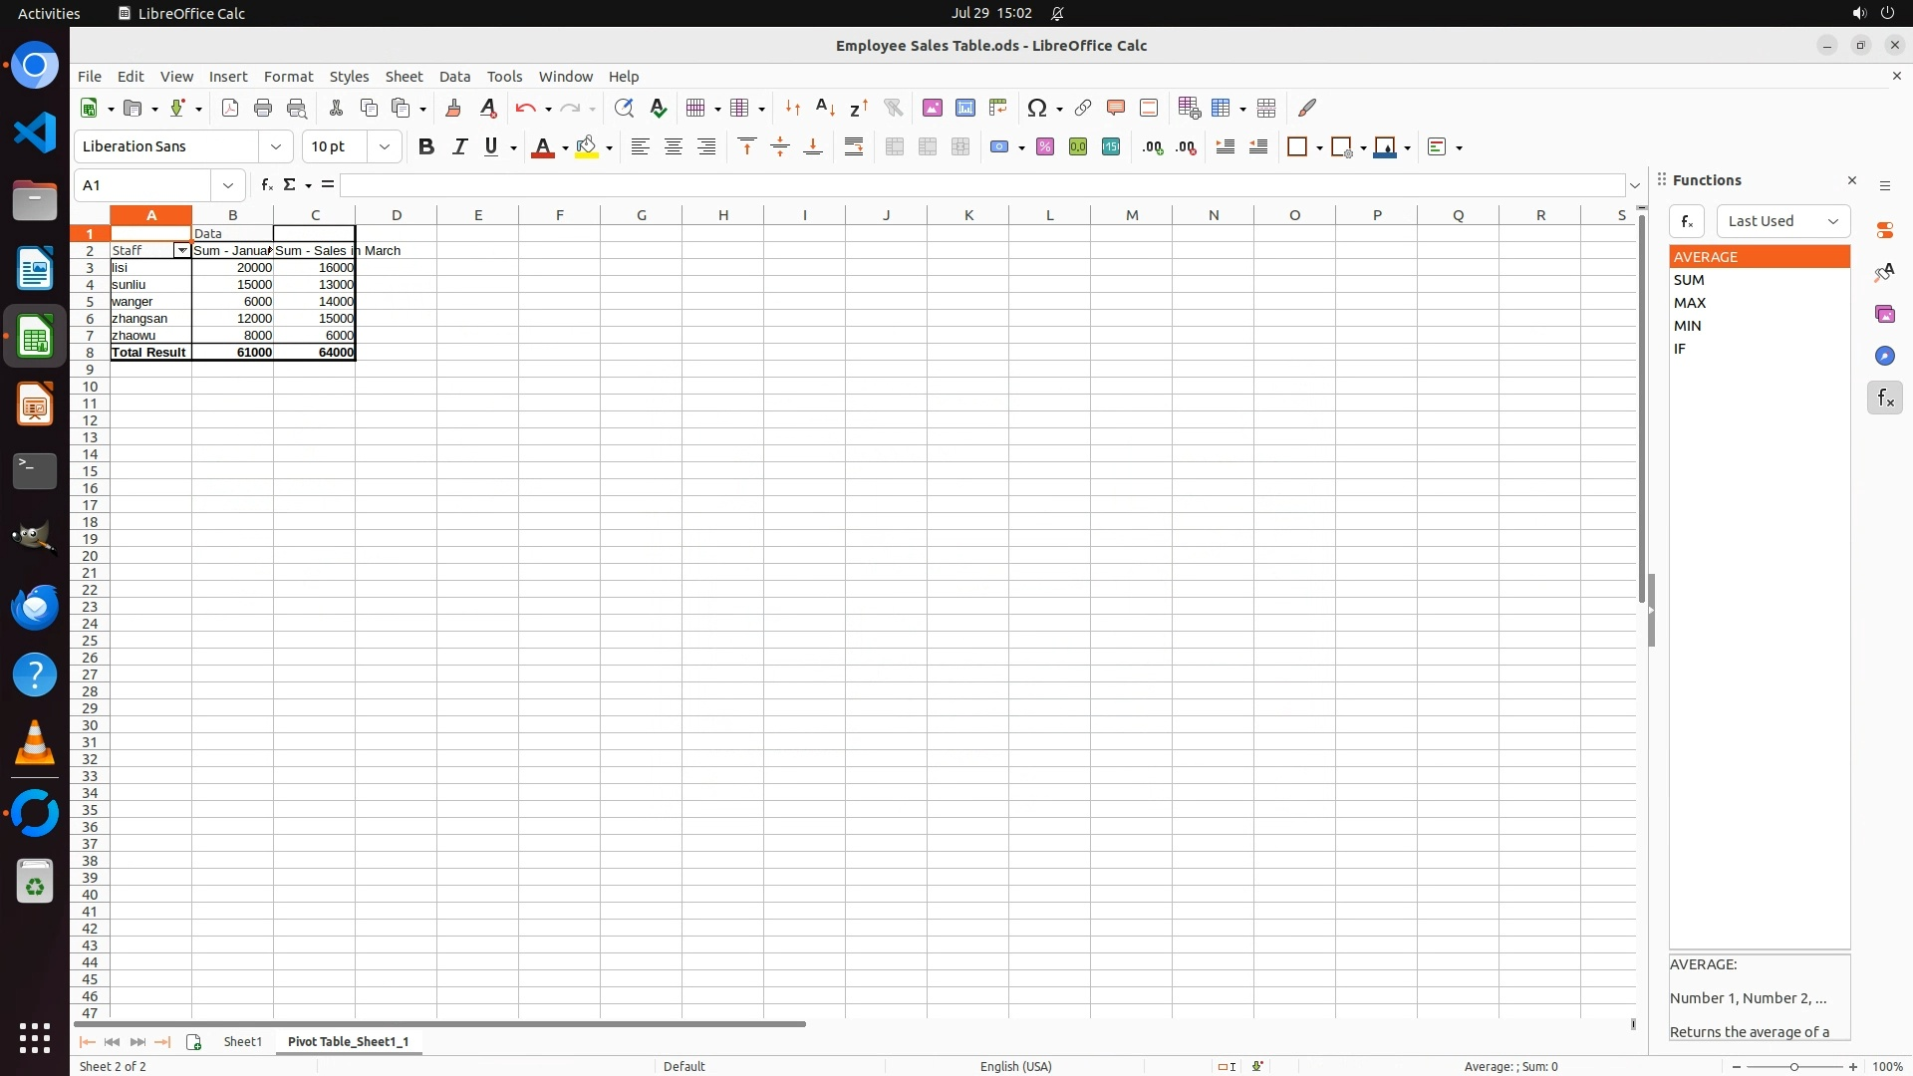
Task: Expand the Last Used function category dropdown
Action: pos(1782,221)
